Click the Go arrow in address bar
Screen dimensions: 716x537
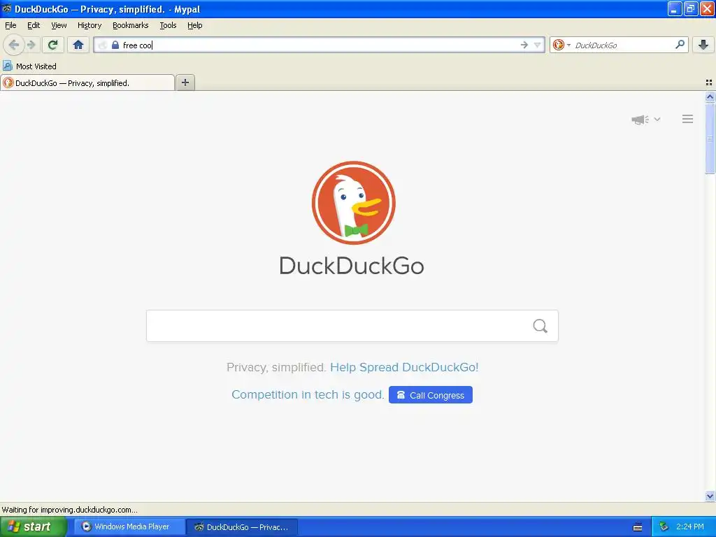point(524,45)
